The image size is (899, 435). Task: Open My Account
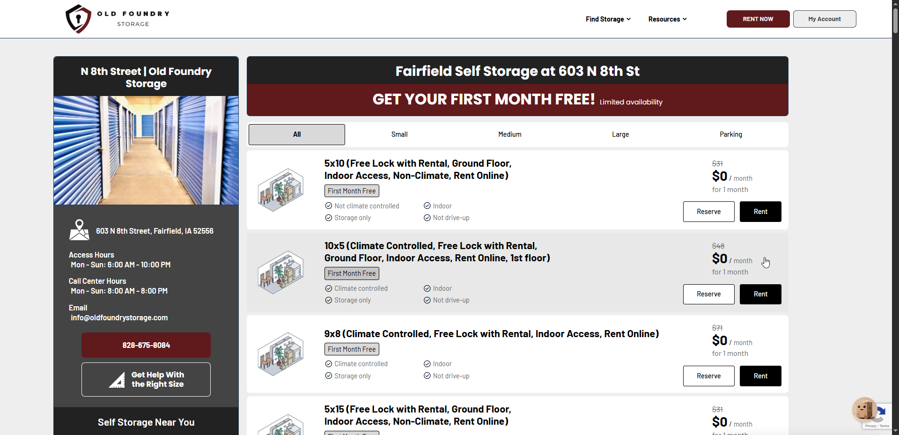coord(825,19)
